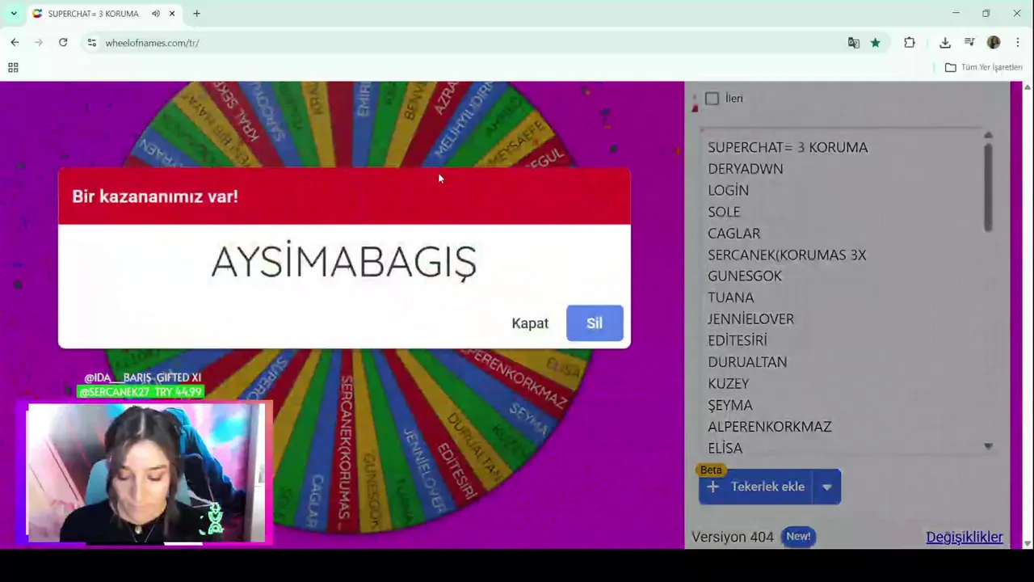Open the media controls icon
The image size is (1034, 582).
pos(969,43)
